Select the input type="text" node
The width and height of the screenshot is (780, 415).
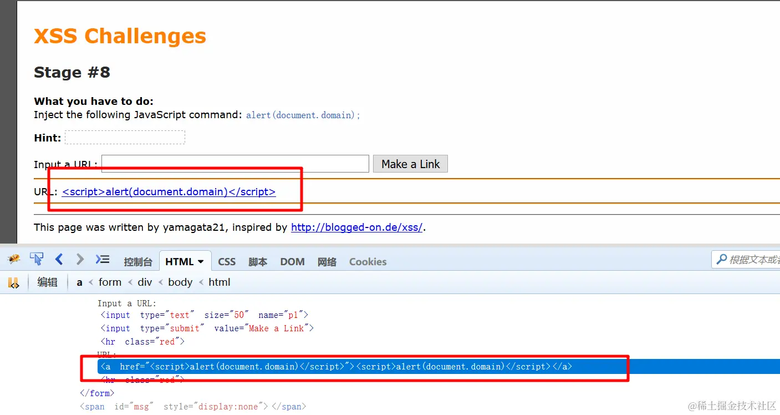[x=204, y=315]
